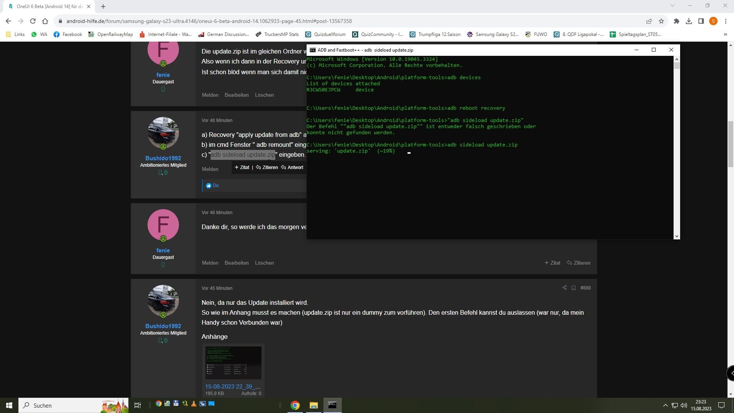This screenshot has width=734, height=413.
Task: Open a new browser tab
Action: point(103,7)
